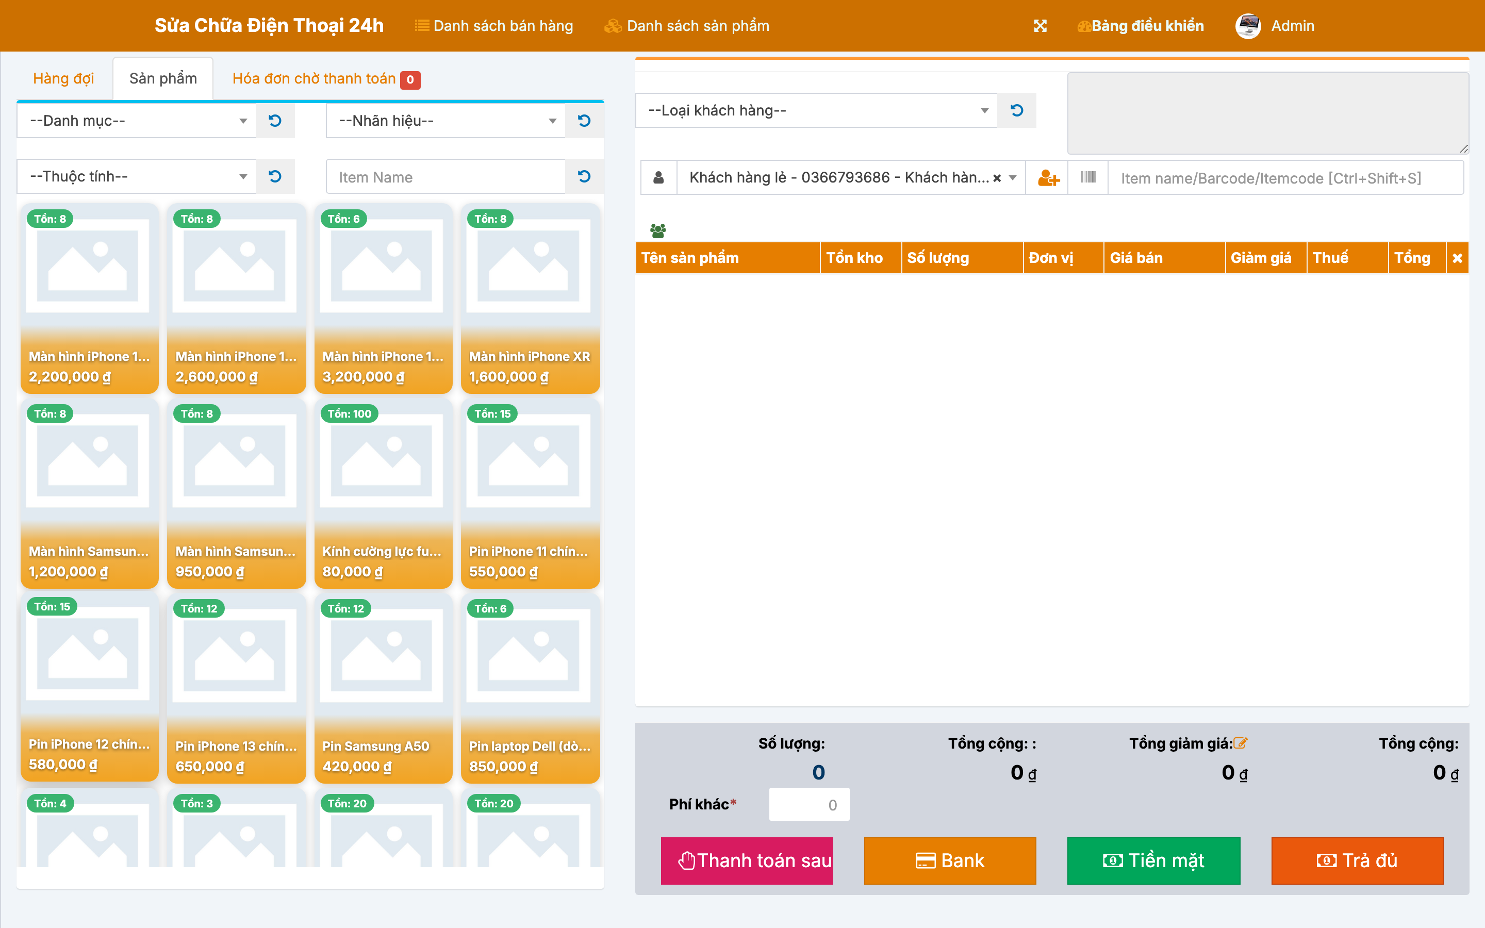Reset the Loại khách hàng selector
The width and height of the screenshot is (1485, 928).
click(1017, 110)
